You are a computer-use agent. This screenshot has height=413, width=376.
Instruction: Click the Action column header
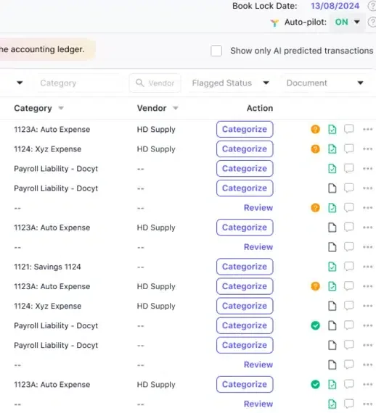point(260,108)
